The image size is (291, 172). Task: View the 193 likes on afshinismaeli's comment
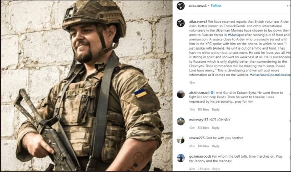click(203, 110)
